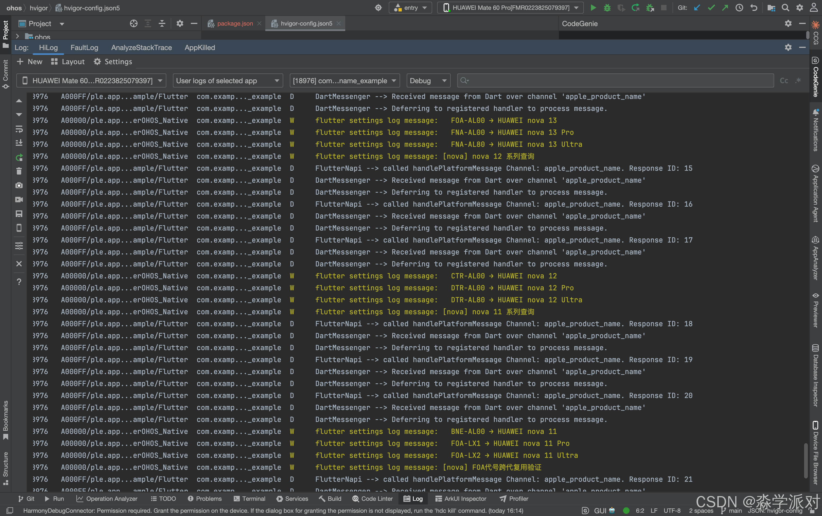
Task: Toggle the match case Cc option
Action: point(784,81)
